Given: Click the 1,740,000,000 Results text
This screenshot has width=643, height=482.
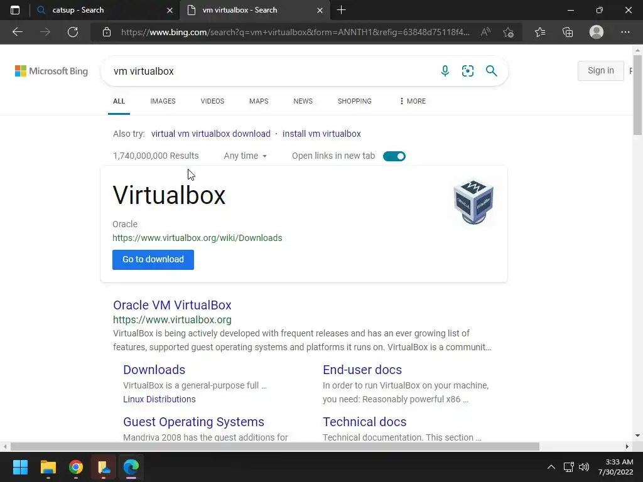Looking at the screenshot, I should pos(156,156).
